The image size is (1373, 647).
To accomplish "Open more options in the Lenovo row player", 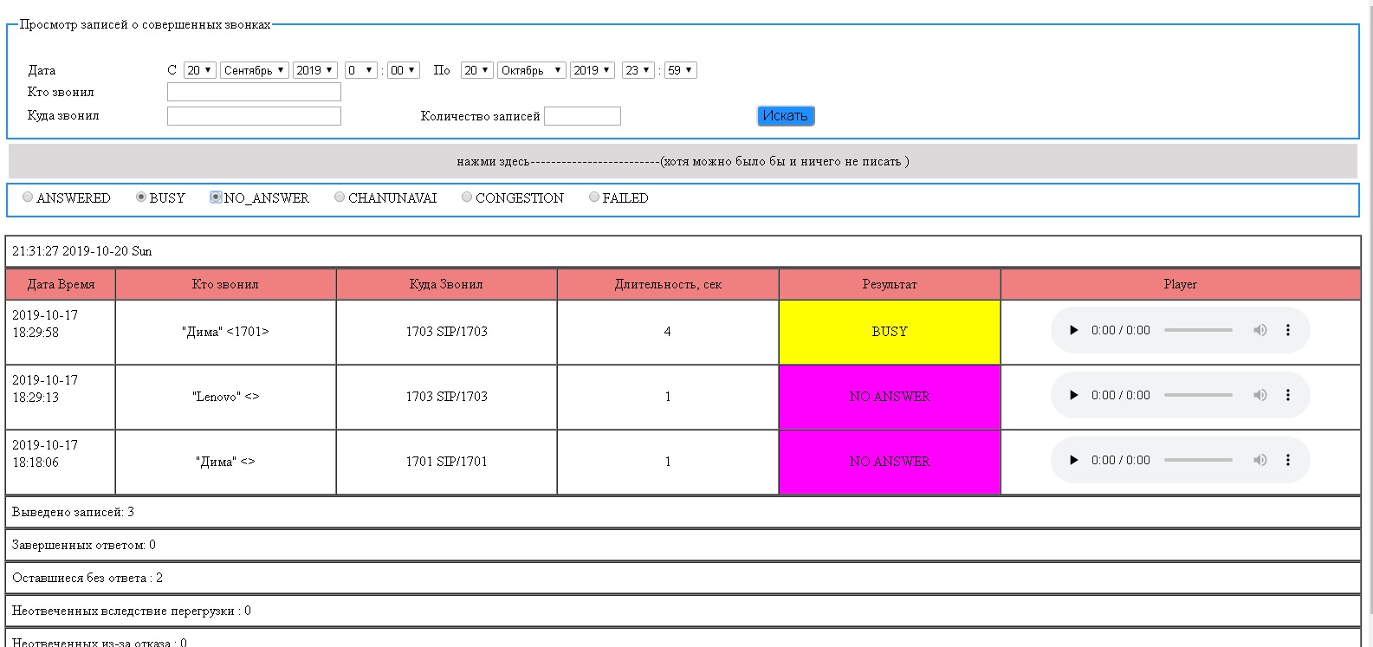I will tap(1288, 395).
